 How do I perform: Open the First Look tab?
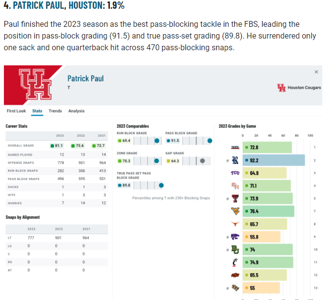tap(16, 111)
